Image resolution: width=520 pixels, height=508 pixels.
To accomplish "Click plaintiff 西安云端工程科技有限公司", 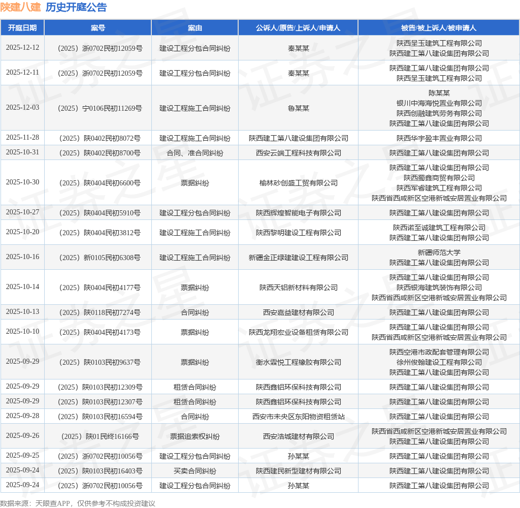I will coord(299,153).
